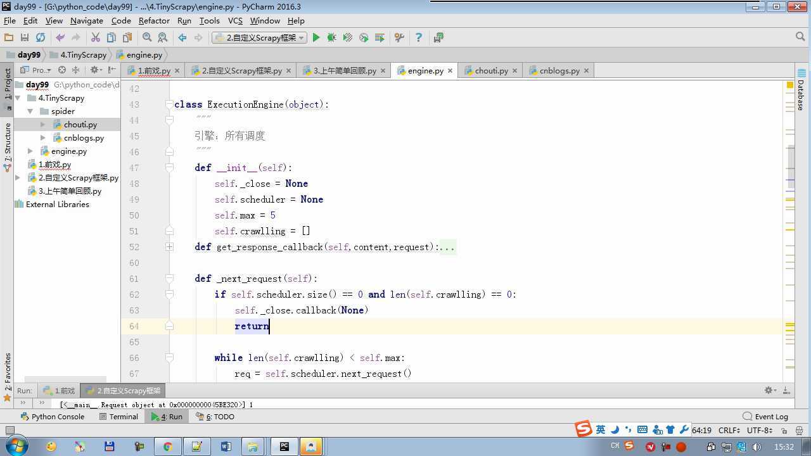Screen dimensions: 811x456
Task: Collapse the spider folder
Action: [30, 111]
